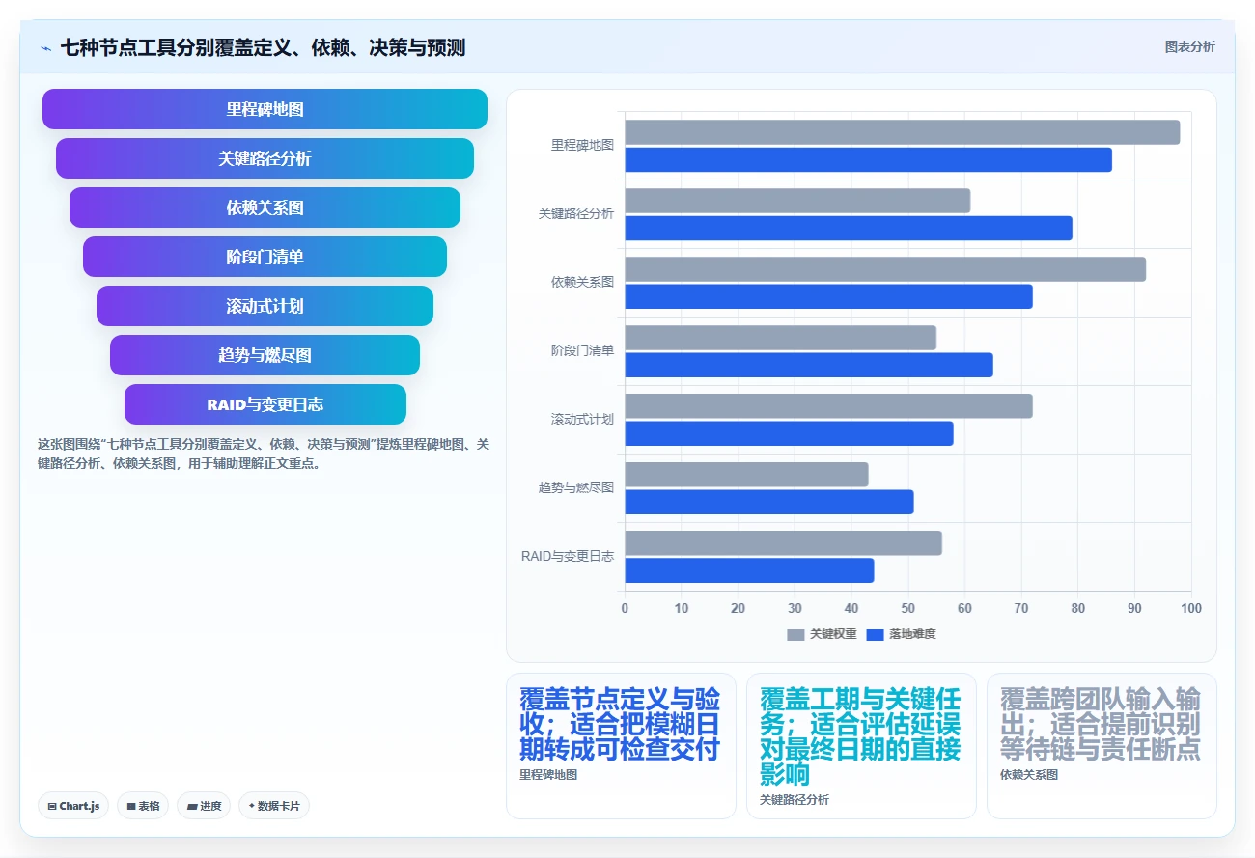Click the RAID与变更日志 chart axis label

(x=568, y=556)
